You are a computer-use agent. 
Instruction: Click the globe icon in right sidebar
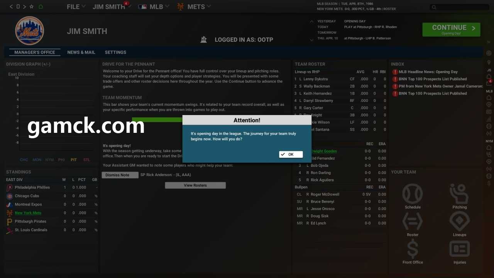(489, 53)
